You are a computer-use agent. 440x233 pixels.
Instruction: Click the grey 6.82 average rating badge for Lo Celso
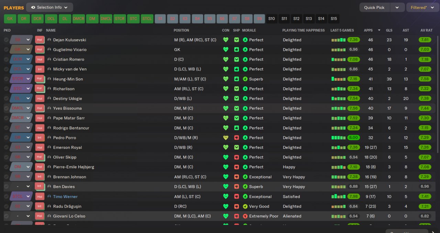425,216
